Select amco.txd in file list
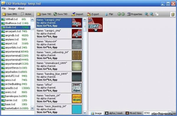Viewport: 177px width, 116px height. click(x=16, y=80)
